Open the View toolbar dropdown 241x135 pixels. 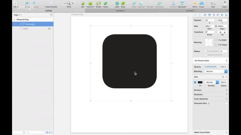tap(213, 3)
